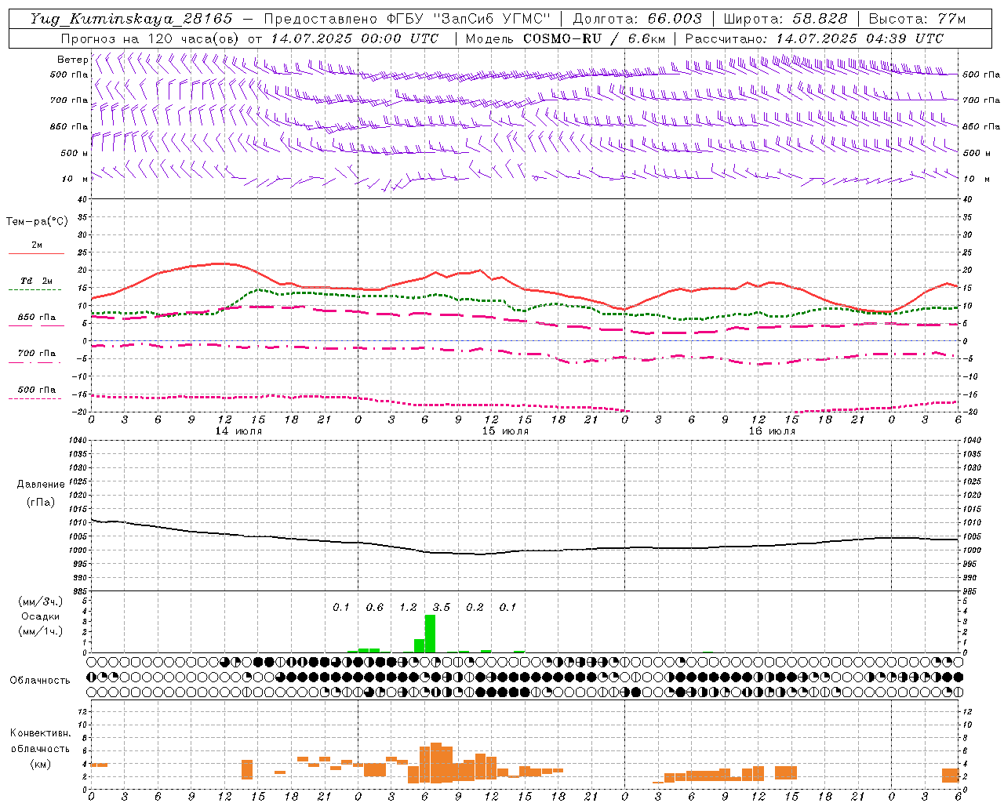Screen dimensions: 1004x803
Task: Click the Тем-ра(°C) axis title
Action: click(37, 222)
